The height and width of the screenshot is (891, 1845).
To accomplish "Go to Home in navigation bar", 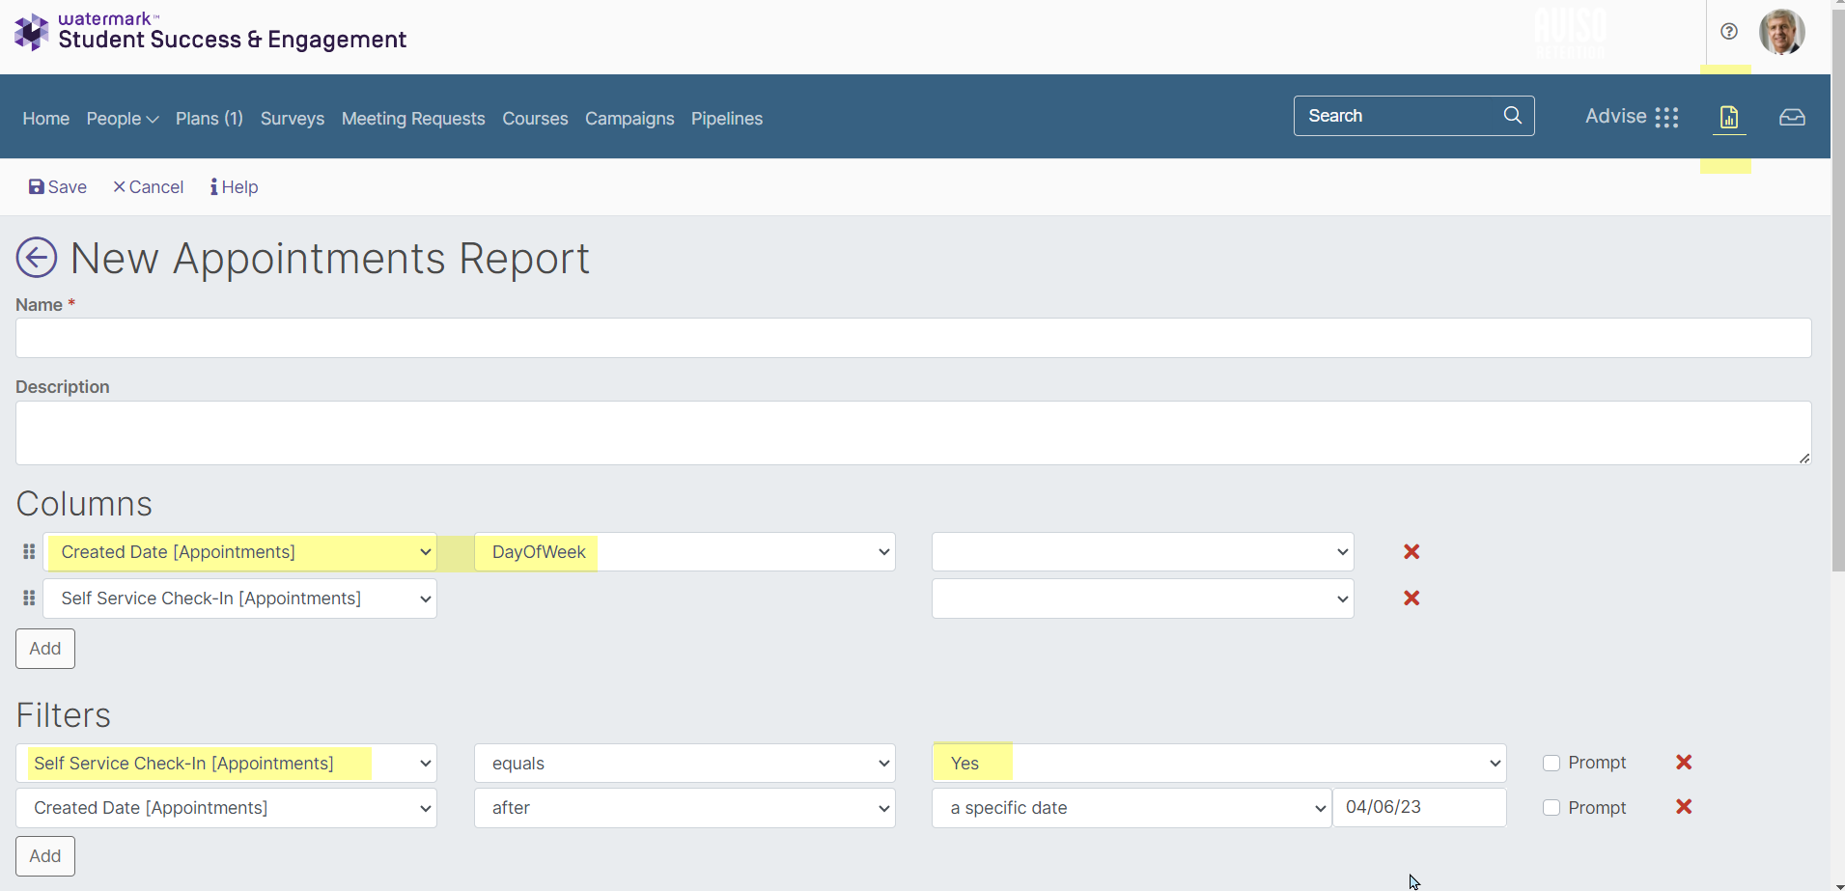I will 46,119.
